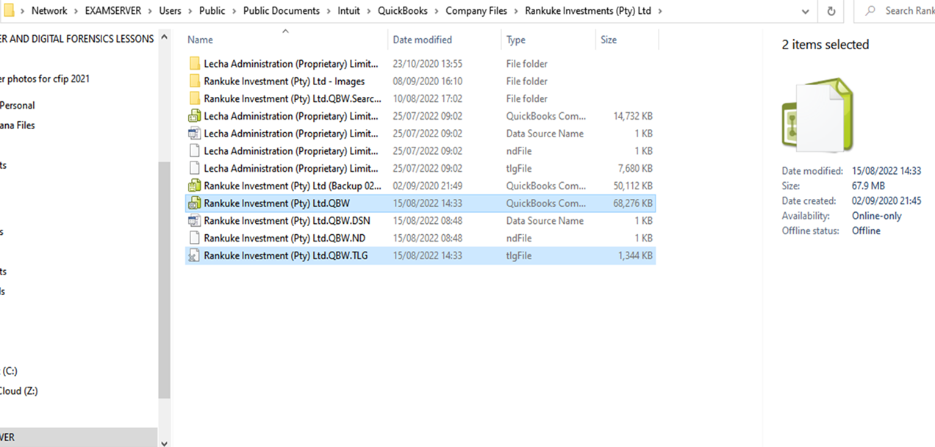This screenshot has width=935, height=447.
Task: Navigate to Public Documents via breadcrumb
Action: (281, 11)
